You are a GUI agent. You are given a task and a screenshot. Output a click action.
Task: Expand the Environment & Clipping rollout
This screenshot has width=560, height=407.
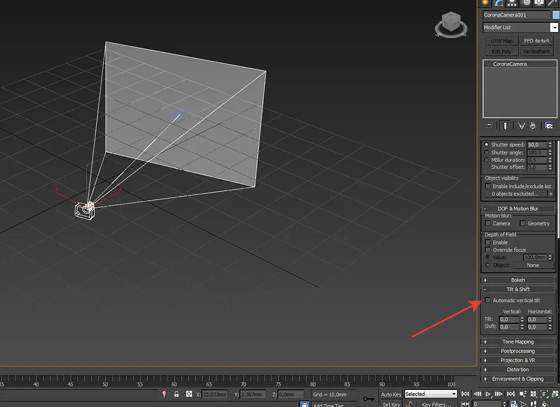518,379
